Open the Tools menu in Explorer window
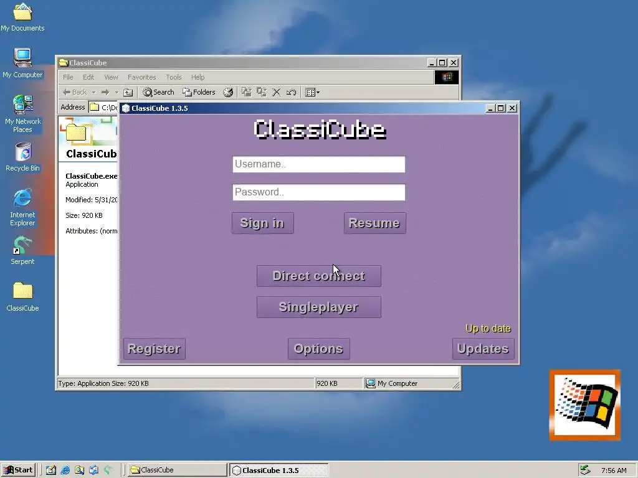638x478 pixels. pos(173,77)
